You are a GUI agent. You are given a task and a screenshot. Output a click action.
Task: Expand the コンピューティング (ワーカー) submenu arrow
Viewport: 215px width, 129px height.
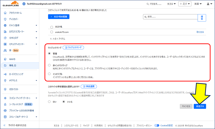pyautogui.click(x=36, y=98)
